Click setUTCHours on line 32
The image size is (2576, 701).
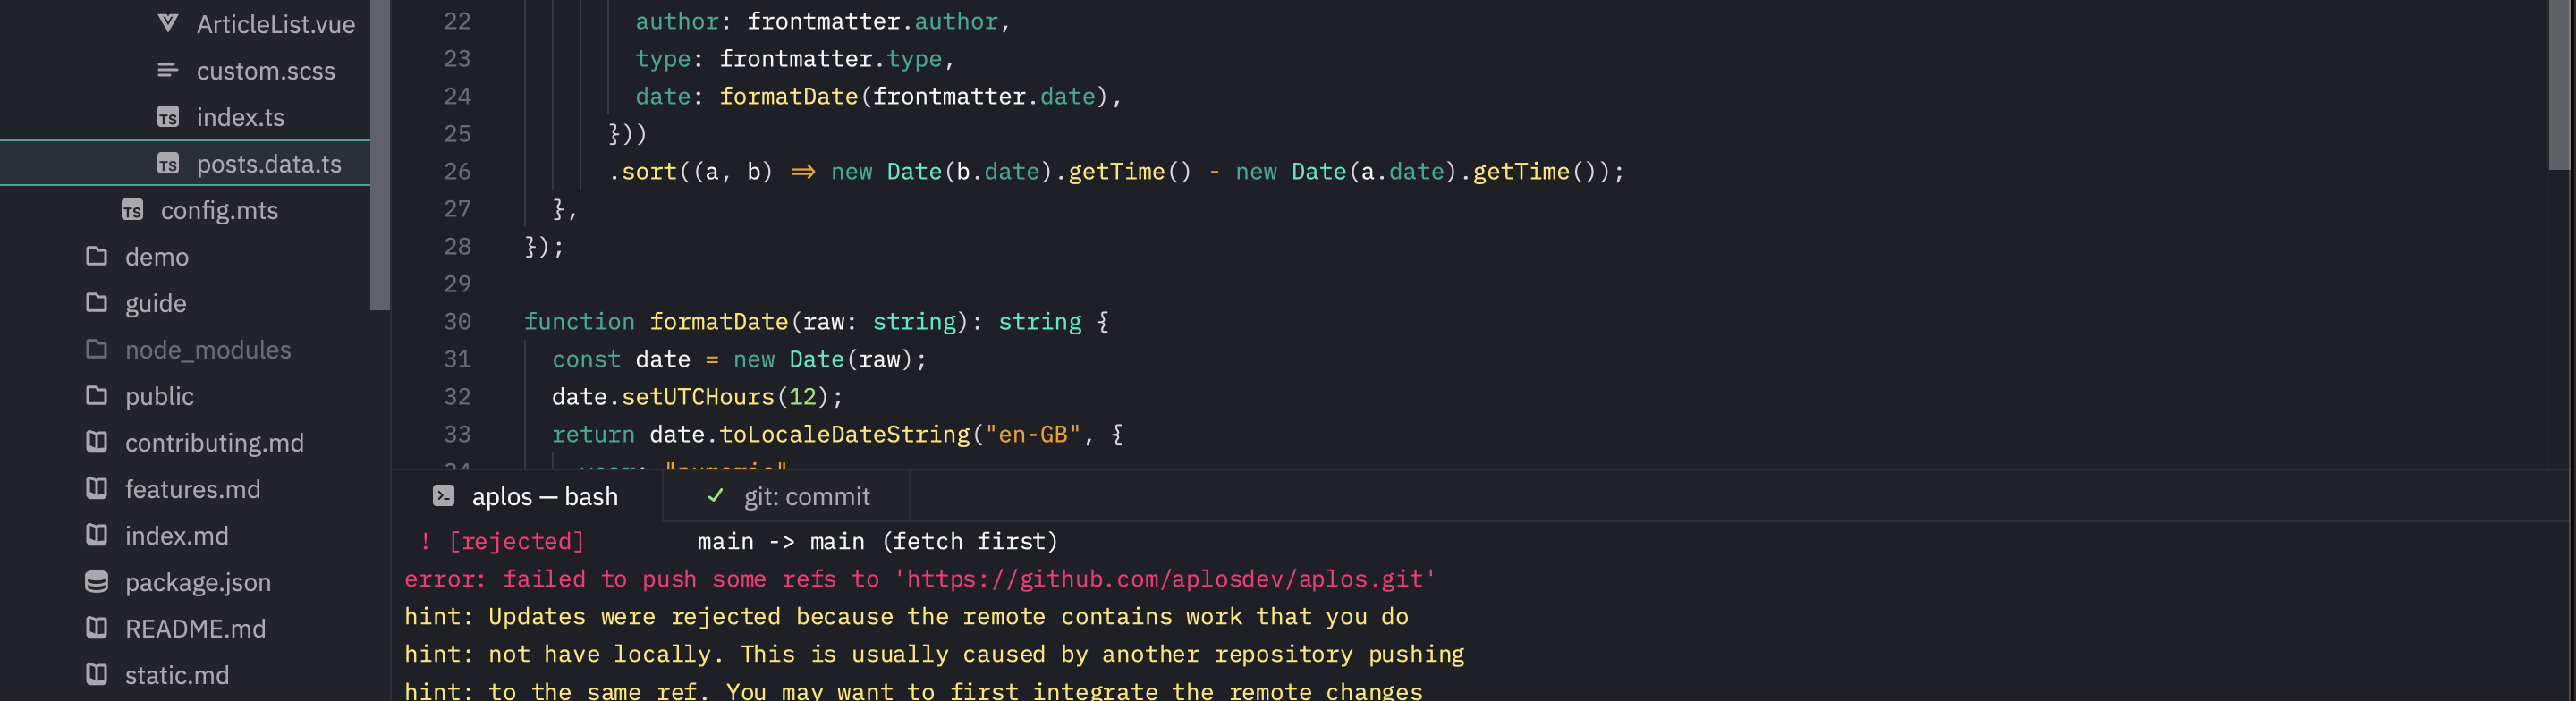(x=698, y=396)
